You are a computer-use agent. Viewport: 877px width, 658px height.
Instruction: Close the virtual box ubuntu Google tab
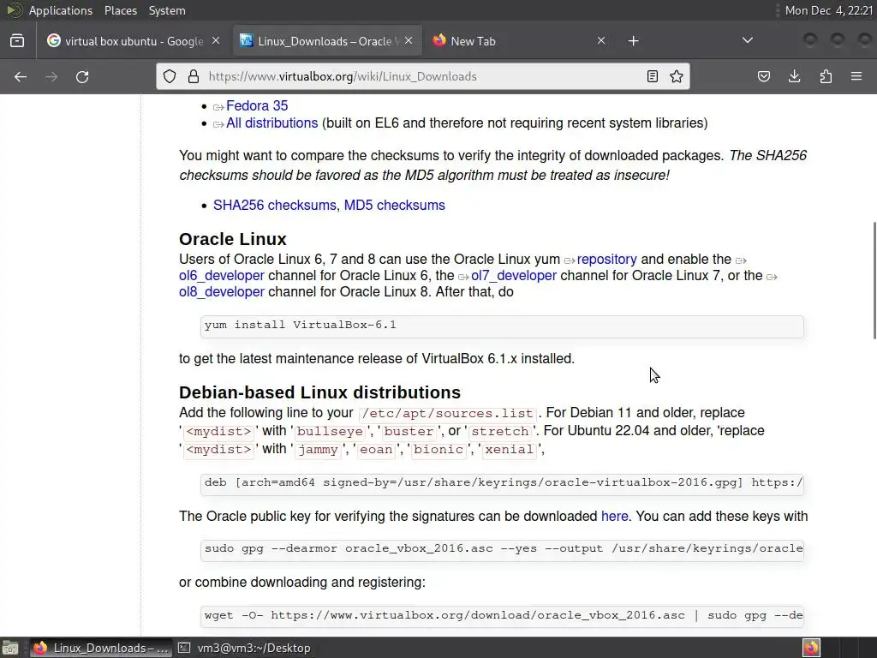click(x=216, y=41)
